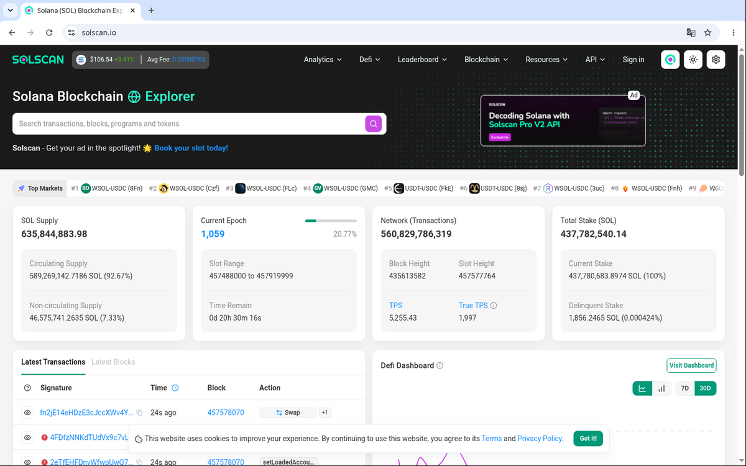Screen dimensions: 746x466
Task: Click the True TPS info icon
Action: (494, 306)
